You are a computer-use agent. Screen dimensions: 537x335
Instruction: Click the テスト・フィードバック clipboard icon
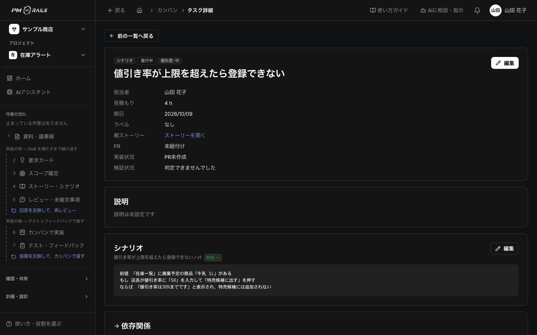(22, 245)
